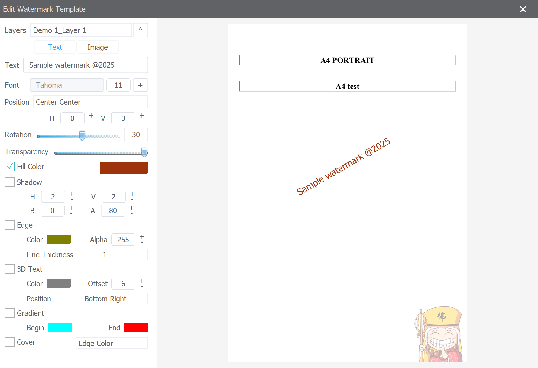
Task: Increase the shadow H offset
Action: click(72, 194)
